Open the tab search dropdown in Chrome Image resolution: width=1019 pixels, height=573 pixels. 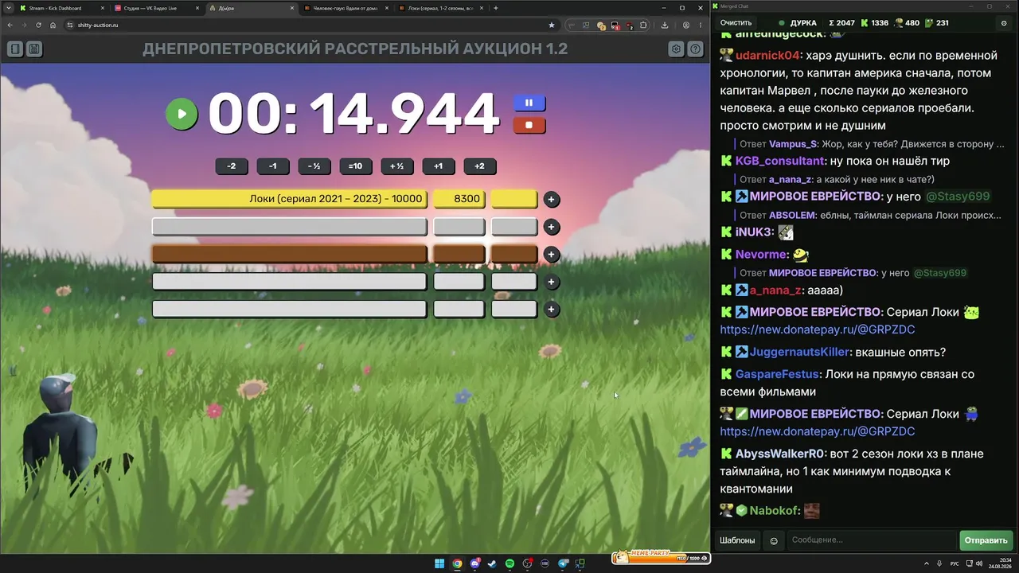pos(7,8)
